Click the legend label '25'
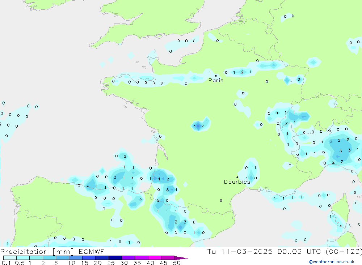Image resolution: width=362 pixels, height=265 pixels. pos(111,263)
